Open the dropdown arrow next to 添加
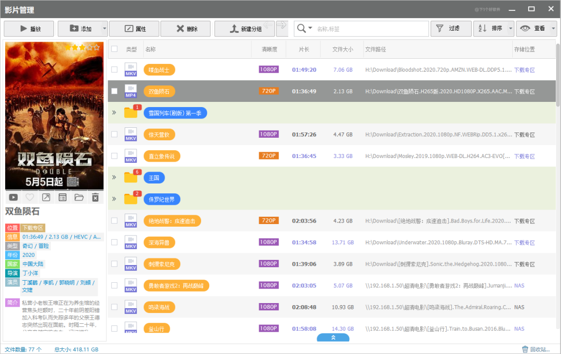Screen dimensions: 561x354 104,29
